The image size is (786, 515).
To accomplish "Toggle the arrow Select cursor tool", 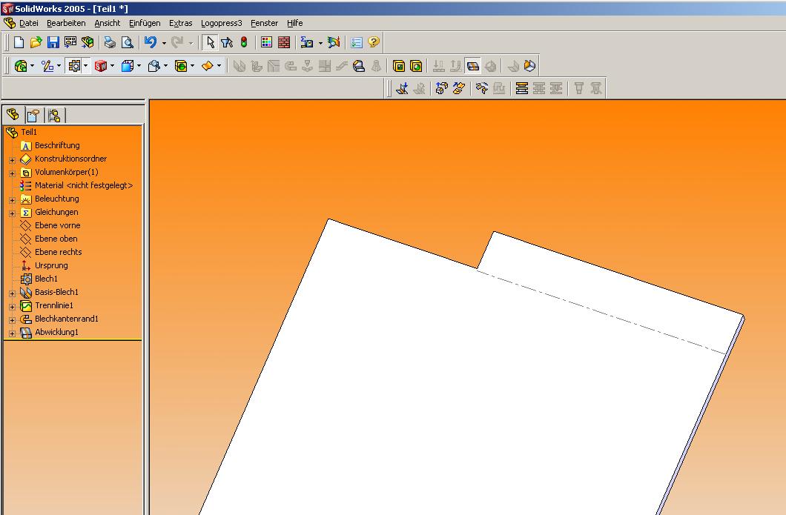I will tap(210, 42).
